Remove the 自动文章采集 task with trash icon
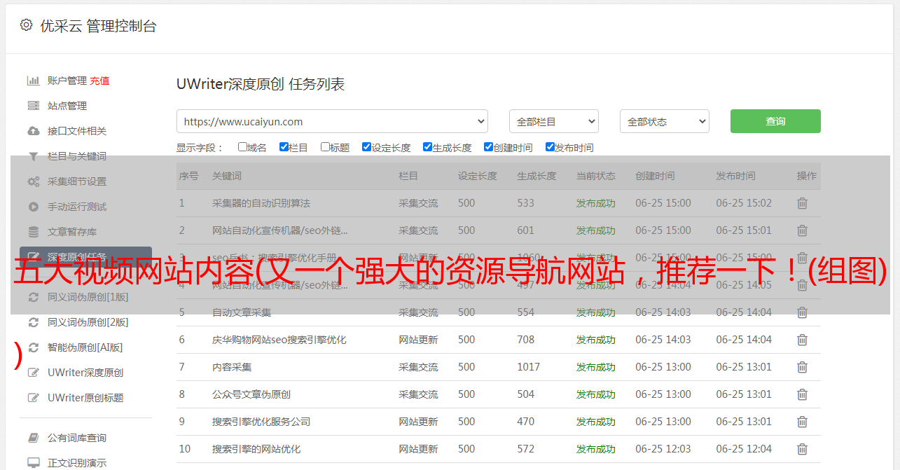The image size is (900, 470). [x=802, y=312]
